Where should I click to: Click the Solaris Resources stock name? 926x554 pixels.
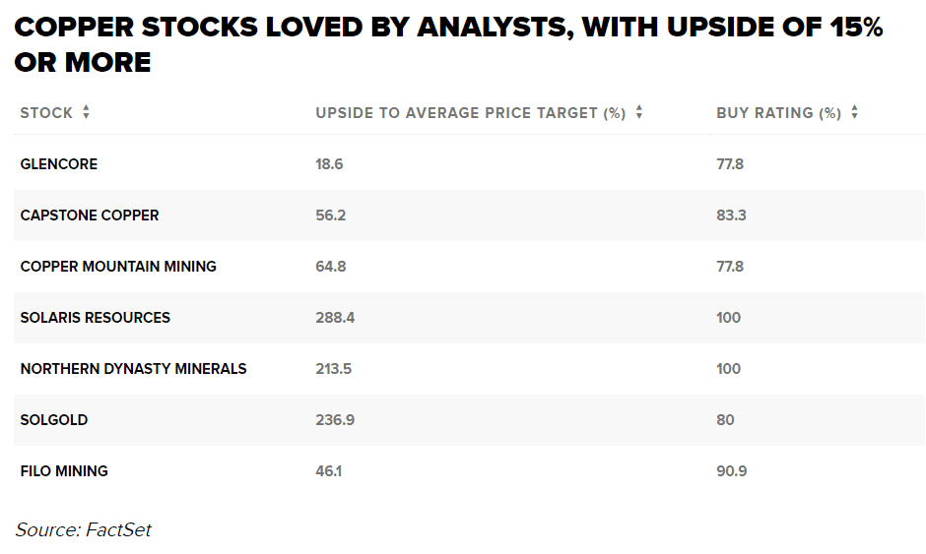click(x=96, y=318)
